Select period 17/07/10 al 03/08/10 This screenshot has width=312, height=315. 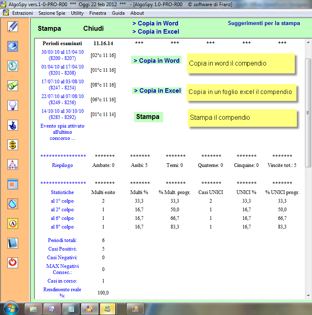click(62, 84)
